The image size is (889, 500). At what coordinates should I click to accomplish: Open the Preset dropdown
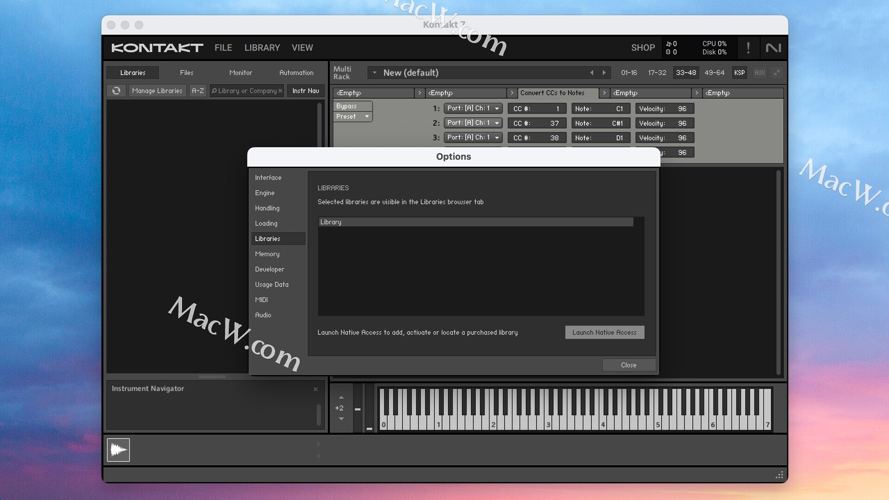click(353, 116)
